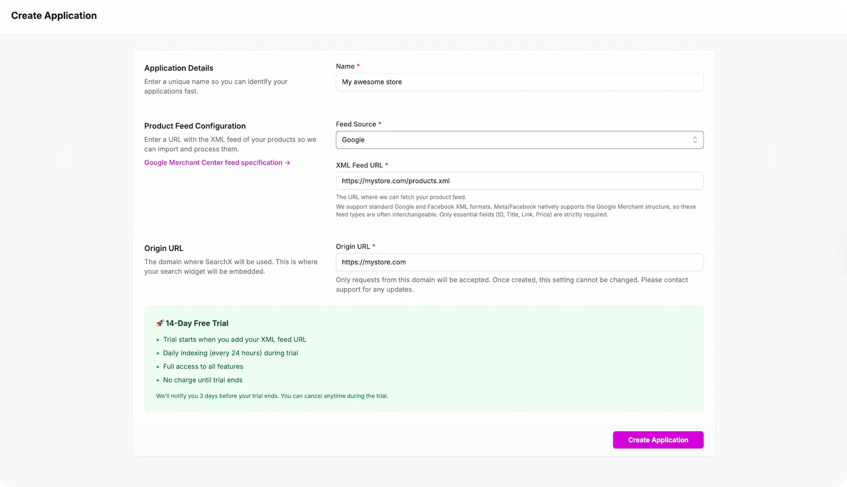Click the 'No charge until trial ends' bullet

coord(202,380)
